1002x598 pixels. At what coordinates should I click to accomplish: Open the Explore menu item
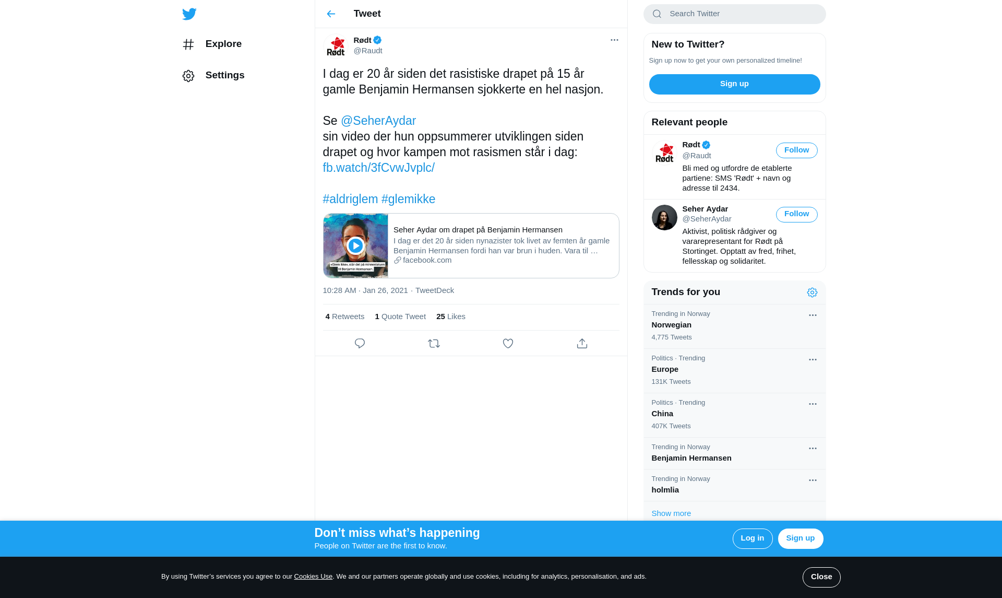click(x=212, y=44)
